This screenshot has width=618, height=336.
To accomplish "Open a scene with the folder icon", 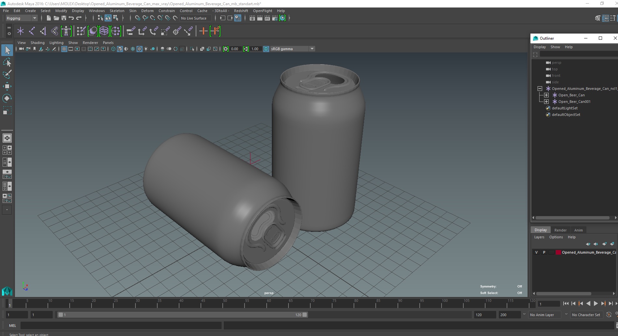I will pyautogui.click(x=56, y=18).
